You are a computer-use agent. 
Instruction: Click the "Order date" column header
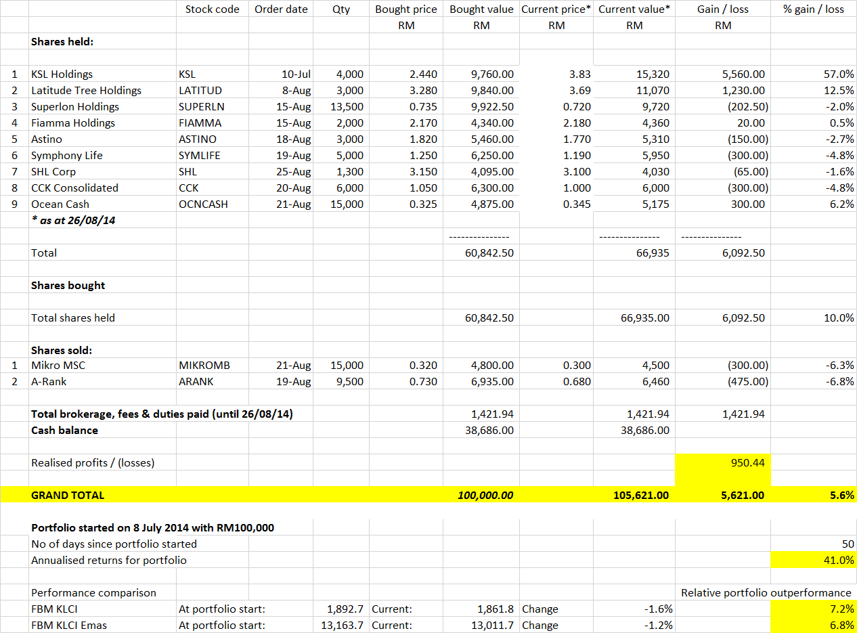click(281, 9)
